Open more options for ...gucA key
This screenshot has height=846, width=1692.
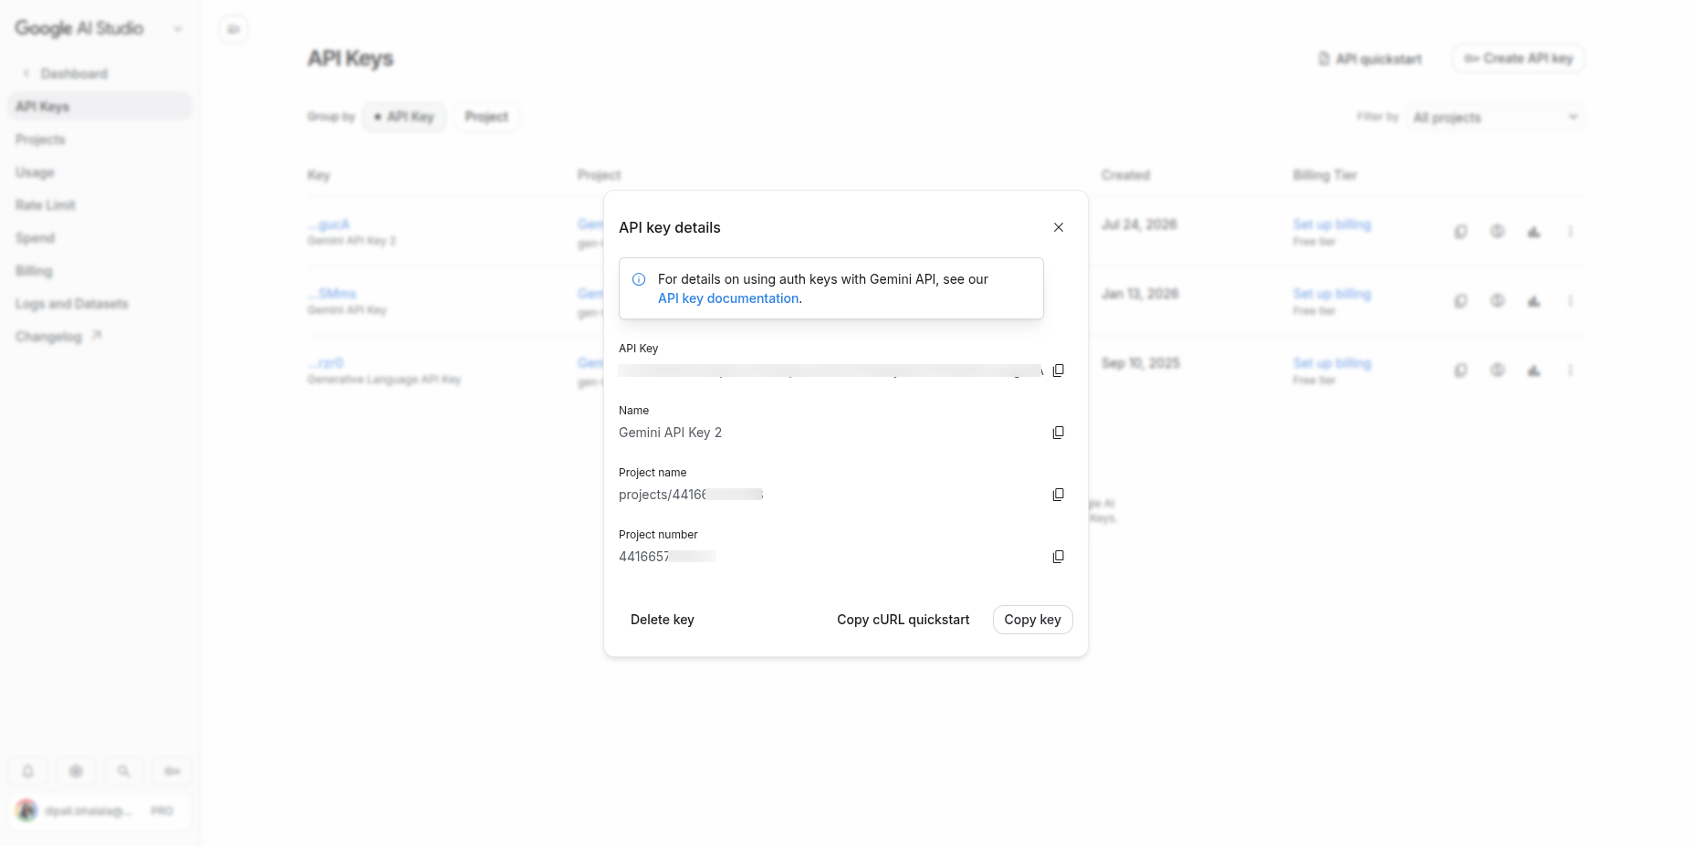(1571, 232)
